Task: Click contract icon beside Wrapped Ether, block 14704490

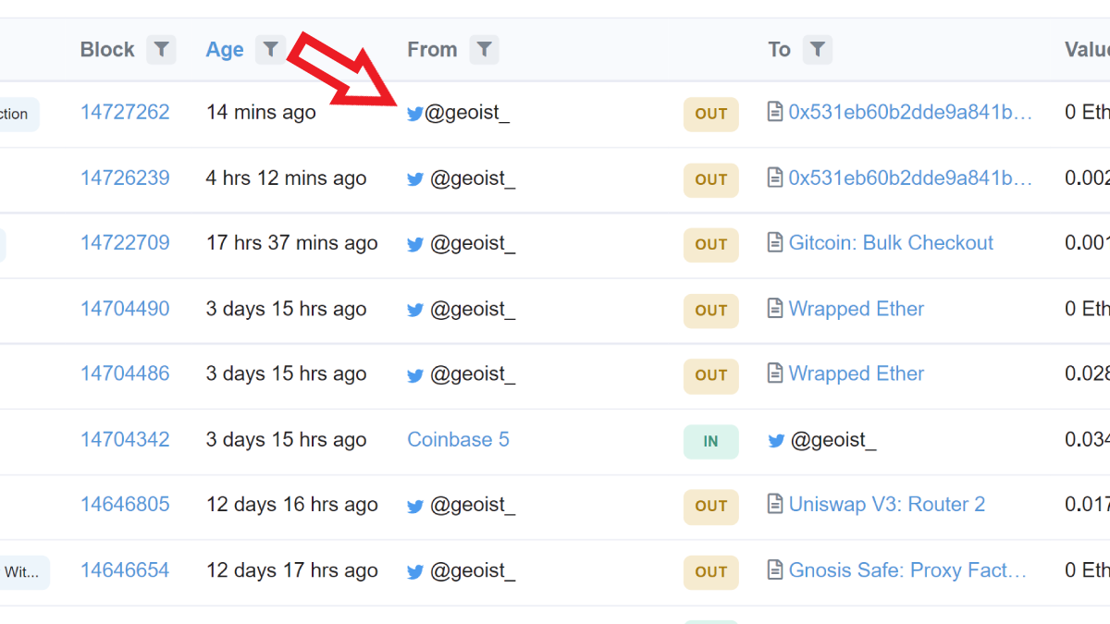Action: pos(775,309)
